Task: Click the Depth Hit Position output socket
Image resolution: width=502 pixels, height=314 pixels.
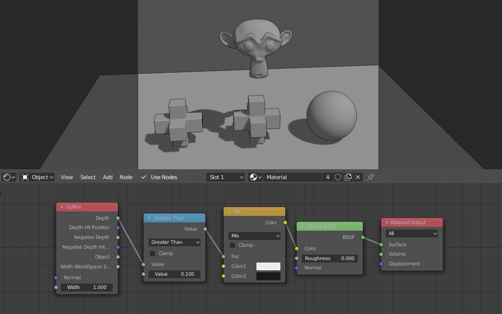Action: click(118, 228)
